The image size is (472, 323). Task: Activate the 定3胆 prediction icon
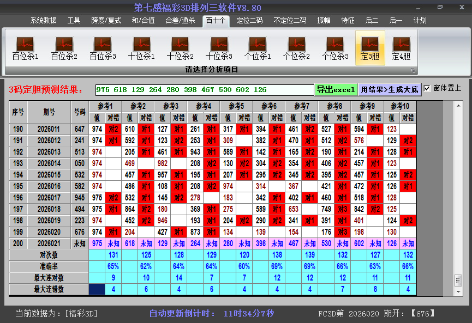coord(370,48)
